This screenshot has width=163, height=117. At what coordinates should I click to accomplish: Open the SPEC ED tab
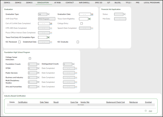click(99, 3)
